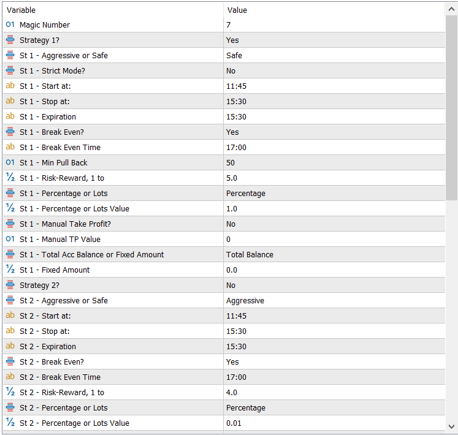This screenshot has height=435, width=458.
Task: Click the Variable column header
Action: tap(21, 10)
